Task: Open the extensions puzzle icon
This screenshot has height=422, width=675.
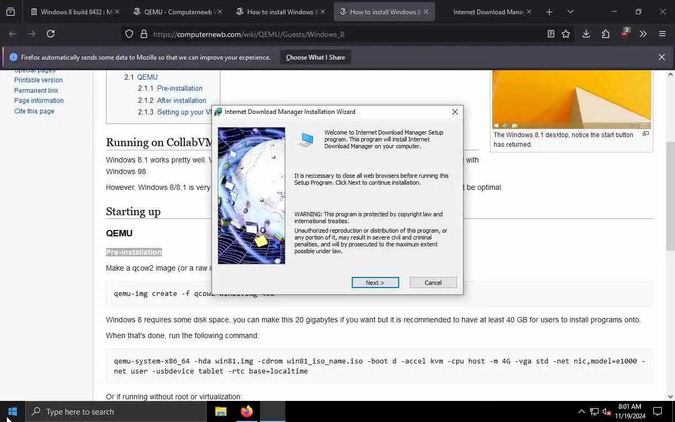Action: coord(605,34)
